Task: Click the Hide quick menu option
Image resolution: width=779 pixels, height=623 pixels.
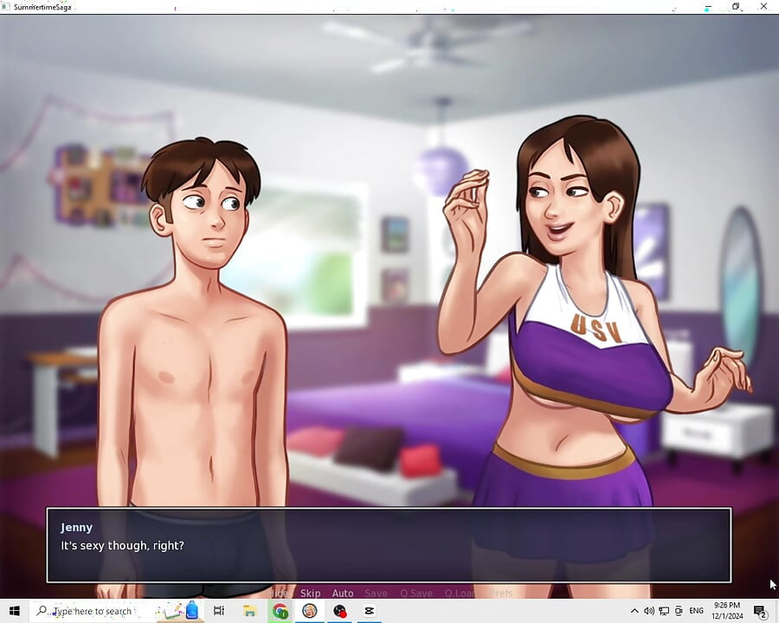Action: (278, 594)
